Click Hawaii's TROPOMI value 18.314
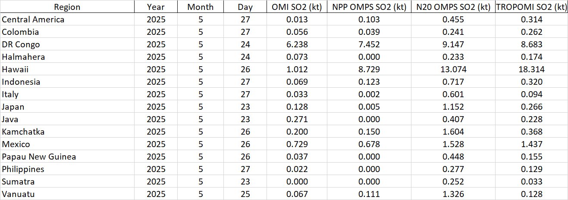 point(531,69)
